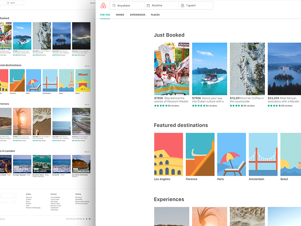Open the SCARF SHOPS London thumbnail

pyautogui.click(x=42, y=164)
